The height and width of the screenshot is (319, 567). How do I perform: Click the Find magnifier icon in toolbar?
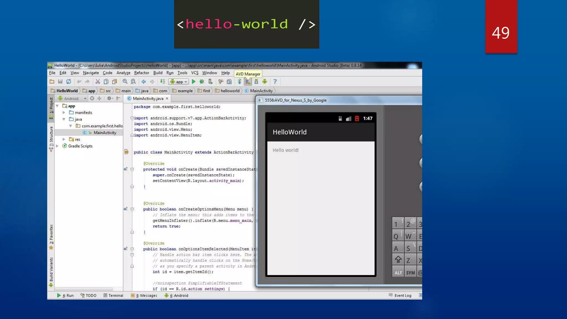pos(125,82)
